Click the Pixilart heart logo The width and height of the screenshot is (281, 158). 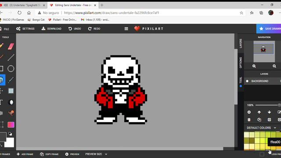click(x=137, y=29)
